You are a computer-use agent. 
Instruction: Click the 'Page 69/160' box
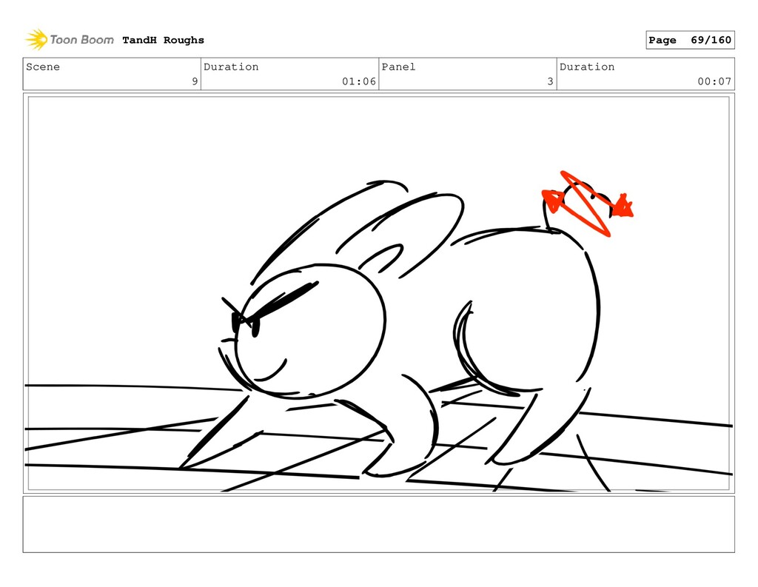click(x=690, y=40)
